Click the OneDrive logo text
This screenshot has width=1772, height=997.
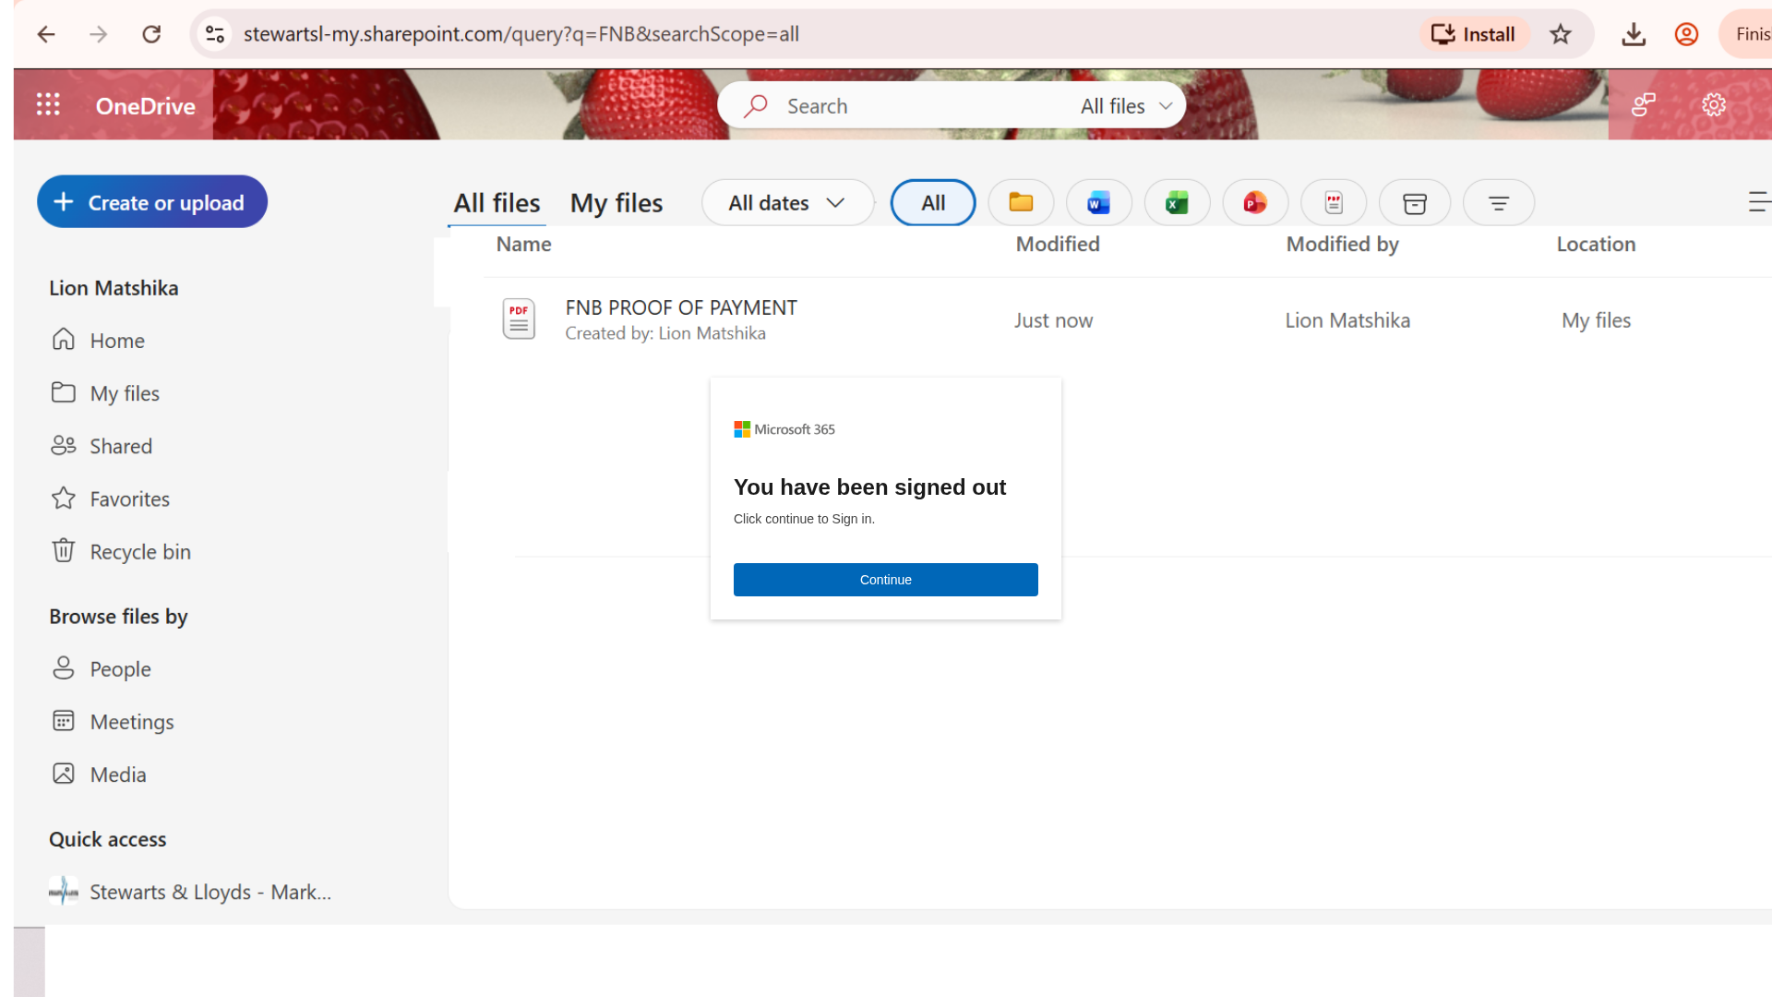[145, 106]
